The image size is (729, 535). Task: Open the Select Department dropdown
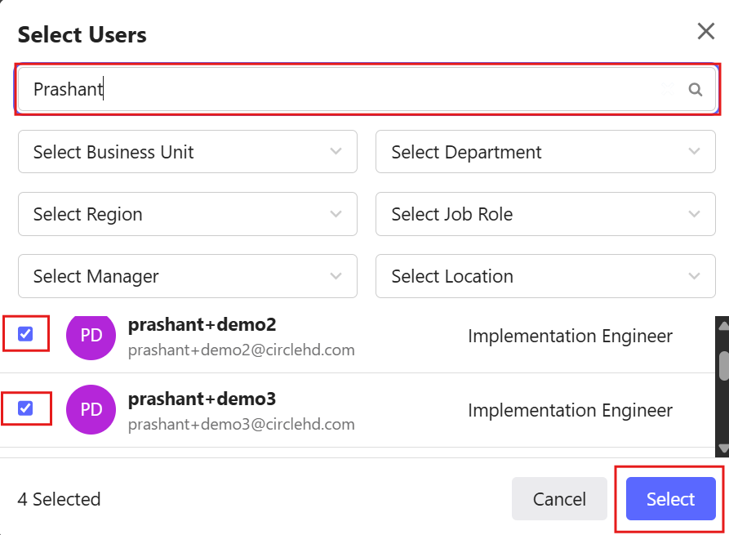545,152
